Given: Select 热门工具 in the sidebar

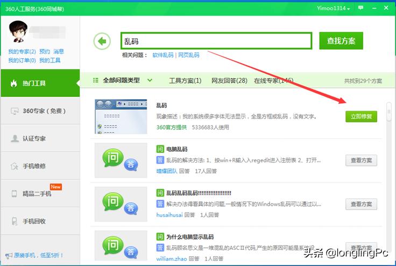Looking at the screenshot, I should click(x=40, y=83).
